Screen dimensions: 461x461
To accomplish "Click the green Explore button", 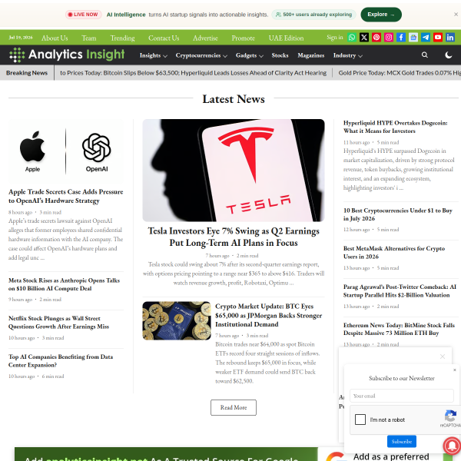I will [381, 15].
